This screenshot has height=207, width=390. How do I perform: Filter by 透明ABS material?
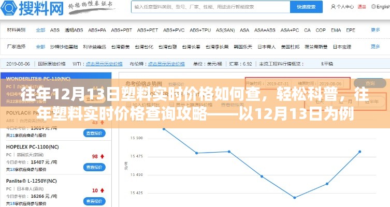[x=74, y=30]
